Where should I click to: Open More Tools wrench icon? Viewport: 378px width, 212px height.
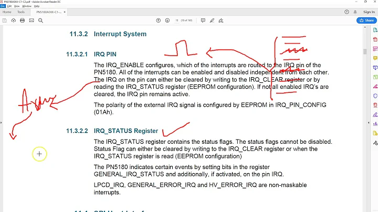375,143
